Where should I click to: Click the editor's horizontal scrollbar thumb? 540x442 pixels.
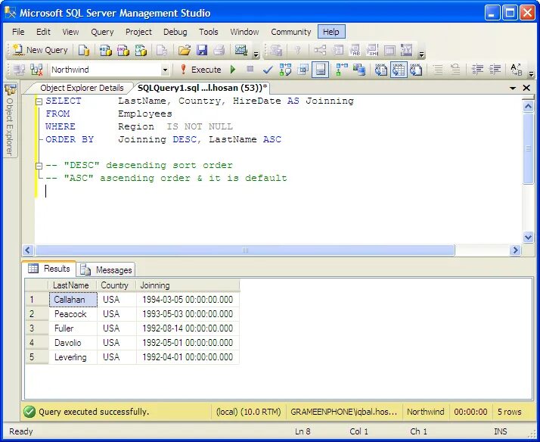click(x=245, y=251)
